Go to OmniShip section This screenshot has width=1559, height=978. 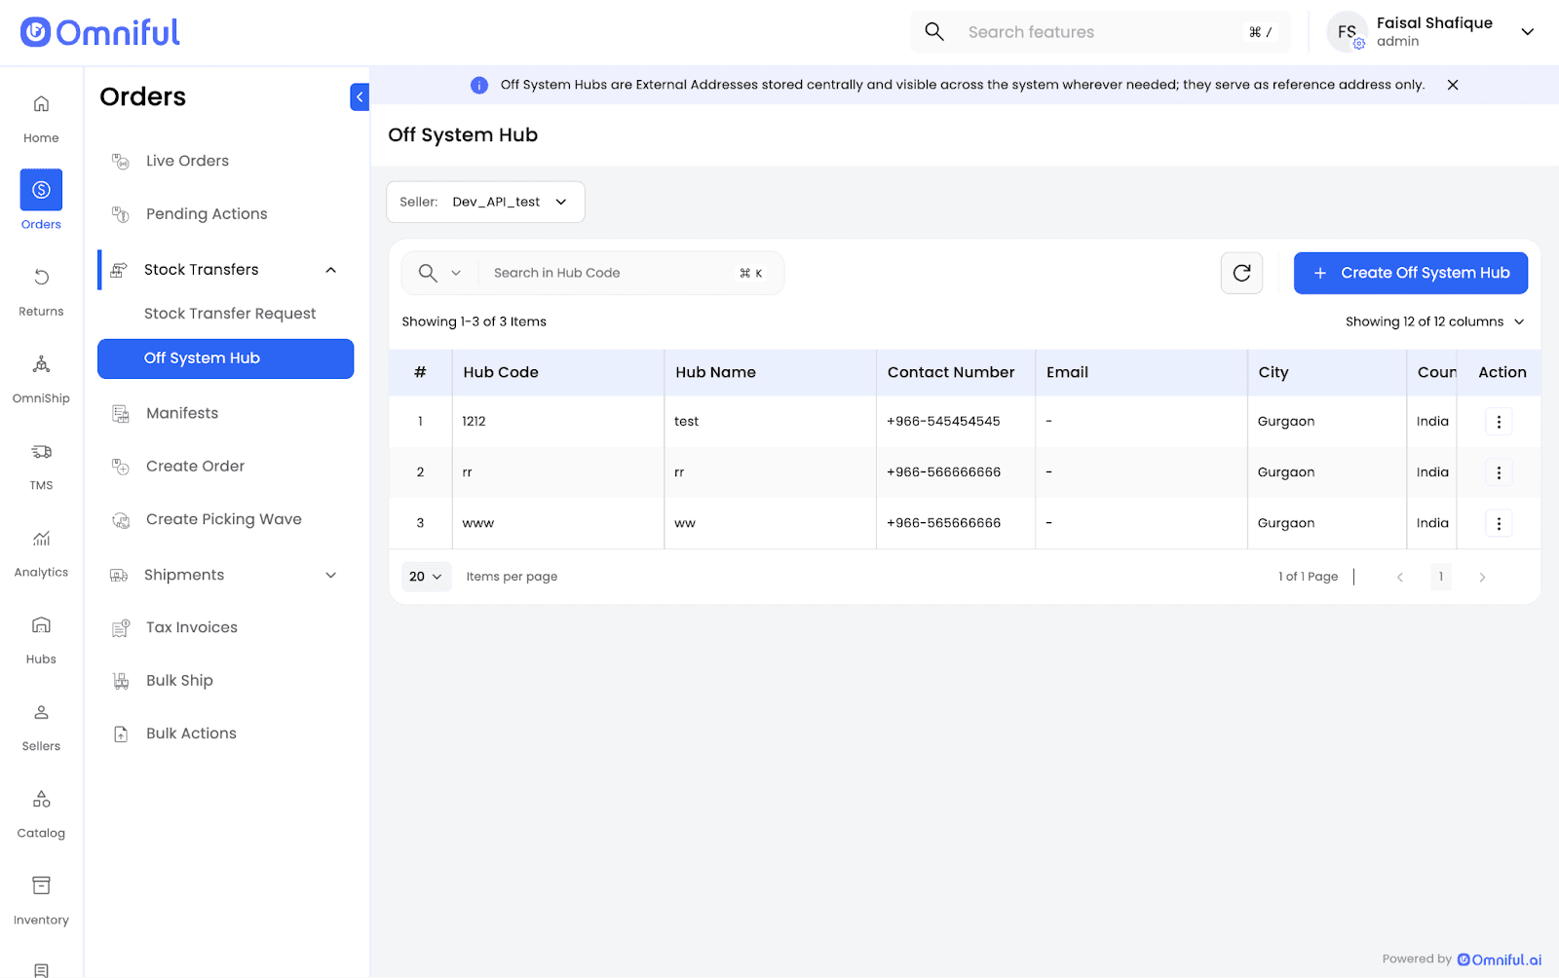point(41,364)
